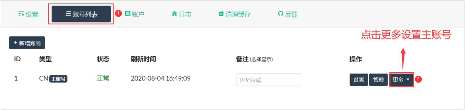The image size is (465, 110).
Task: Click the plus icon on 新增账号
Action: pos(15,43)
